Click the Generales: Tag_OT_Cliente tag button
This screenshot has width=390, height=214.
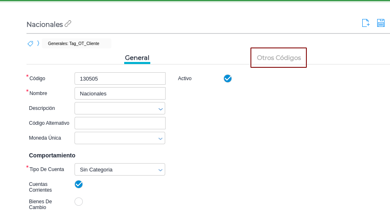tap(76, 43)
